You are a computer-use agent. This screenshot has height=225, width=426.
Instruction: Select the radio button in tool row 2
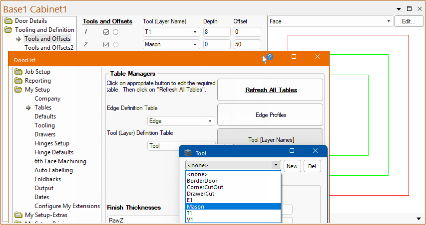click(115, 44)
